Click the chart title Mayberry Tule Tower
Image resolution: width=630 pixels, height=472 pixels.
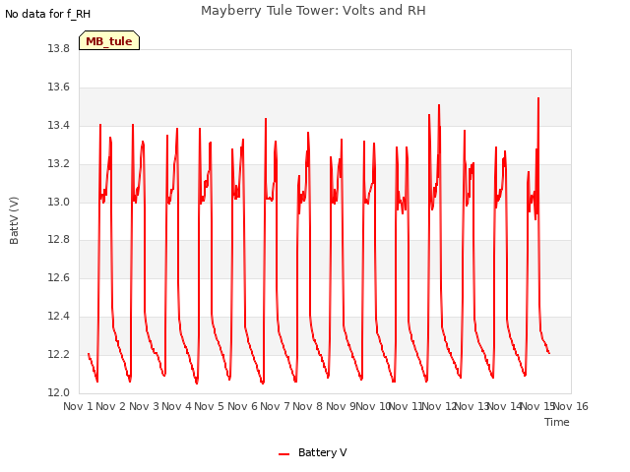[313, 10]
